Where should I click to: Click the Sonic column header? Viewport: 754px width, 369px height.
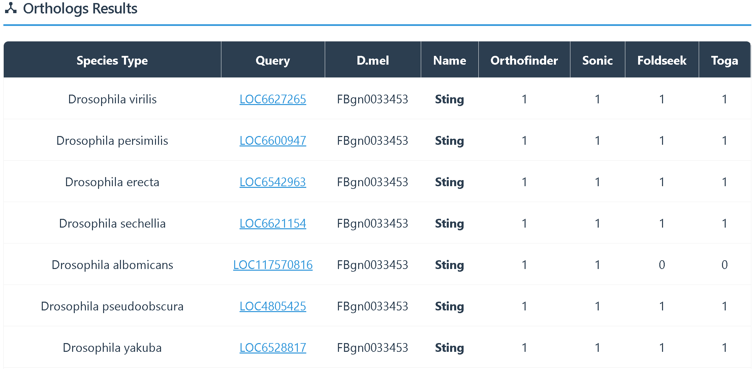(597, 61)
